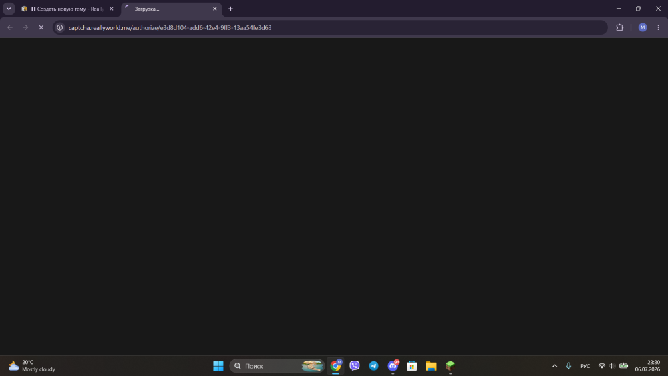Click the taskbar Поиск search box
Image resolution: width=668 pixels, height=376 pixels.
pyautogui.click(x=277, y=366)
